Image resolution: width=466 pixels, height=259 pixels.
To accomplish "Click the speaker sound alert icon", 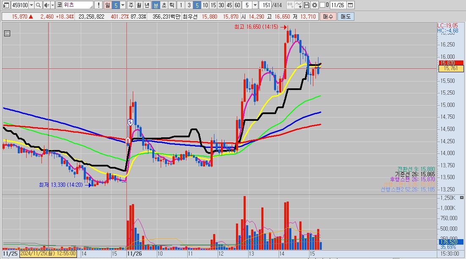I will [47, 5].
